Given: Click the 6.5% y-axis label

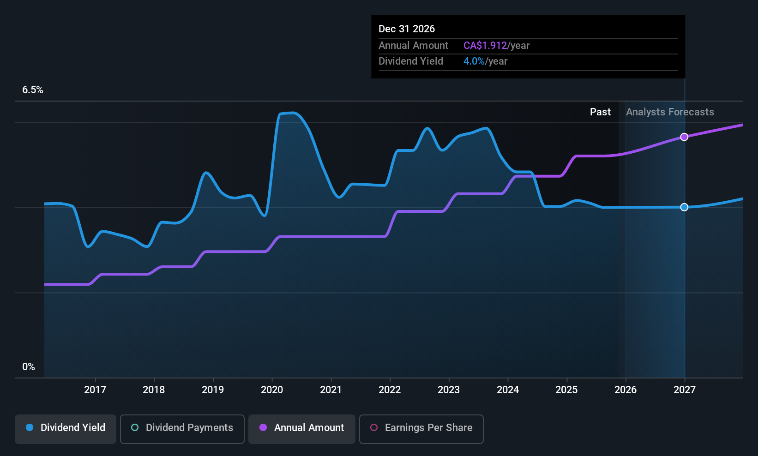Looking at the screenshot, I should click(33, 90).
